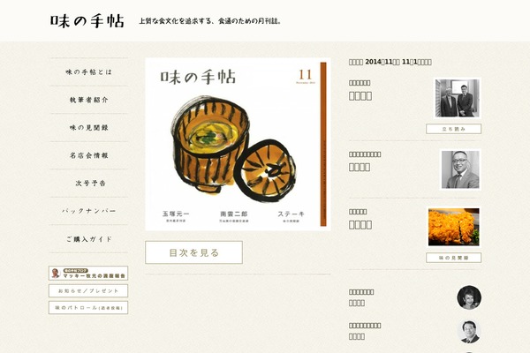Open バックナンバー in the sidebar
Screen dimensions: 530x353
pyautogui.click(x=88, y=211)
